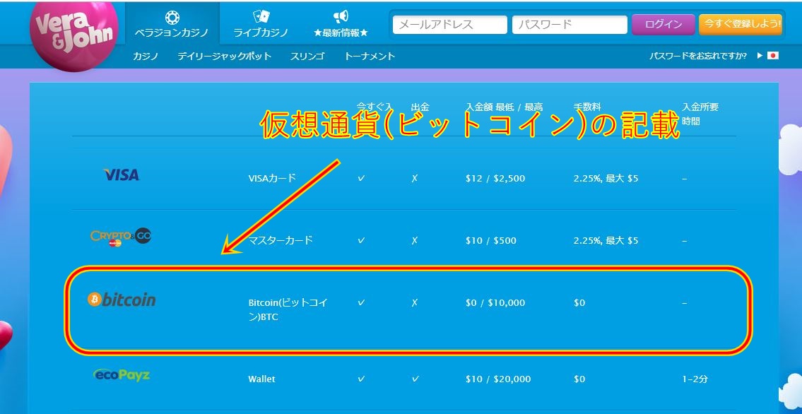802x414 pixels.
Task: Open the デイリージャックポット menu item
Action: 224,57
